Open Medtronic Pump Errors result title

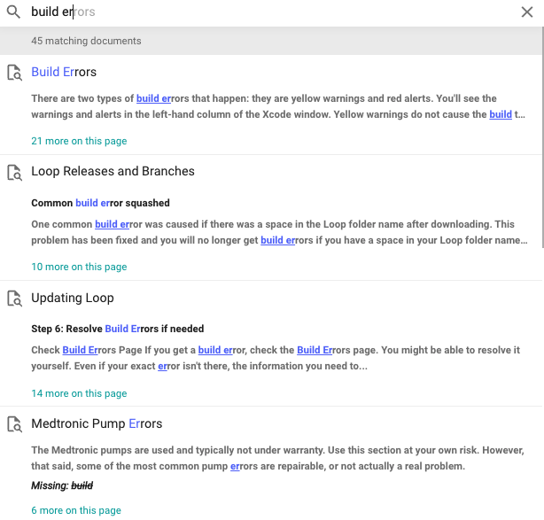click(97, 423)
